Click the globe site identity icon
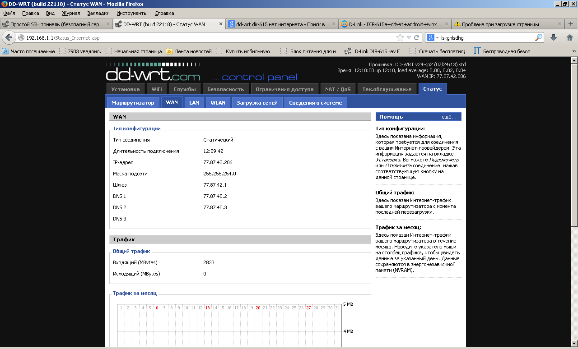 (21, 37)
